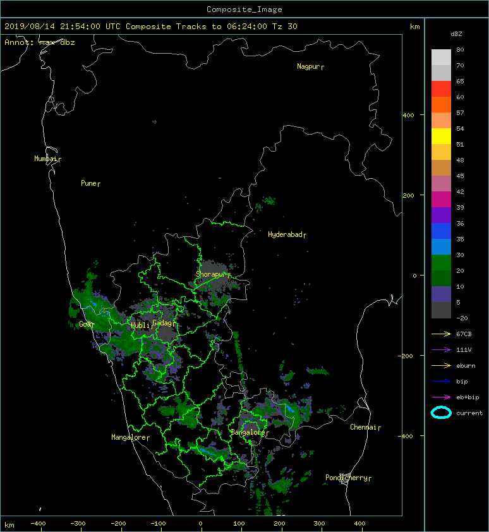Click the 'current' legend label

469,413
